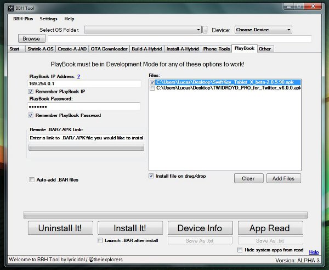Click the Welcome to BBH Tool status text
The image size is (329, 270).
(x=66, y=260)
